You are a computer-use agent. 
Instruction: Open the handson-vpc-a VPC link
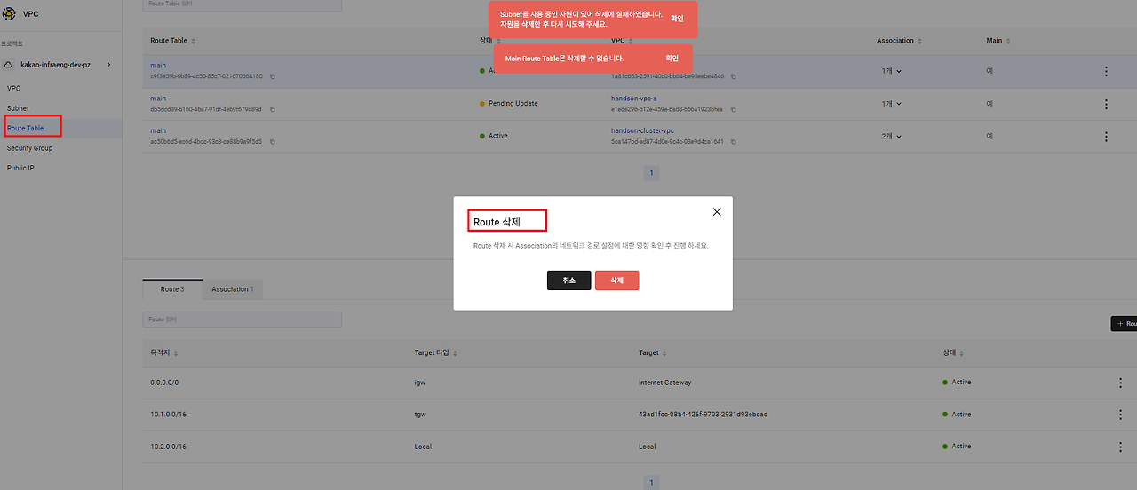click(x=634, y=99)
